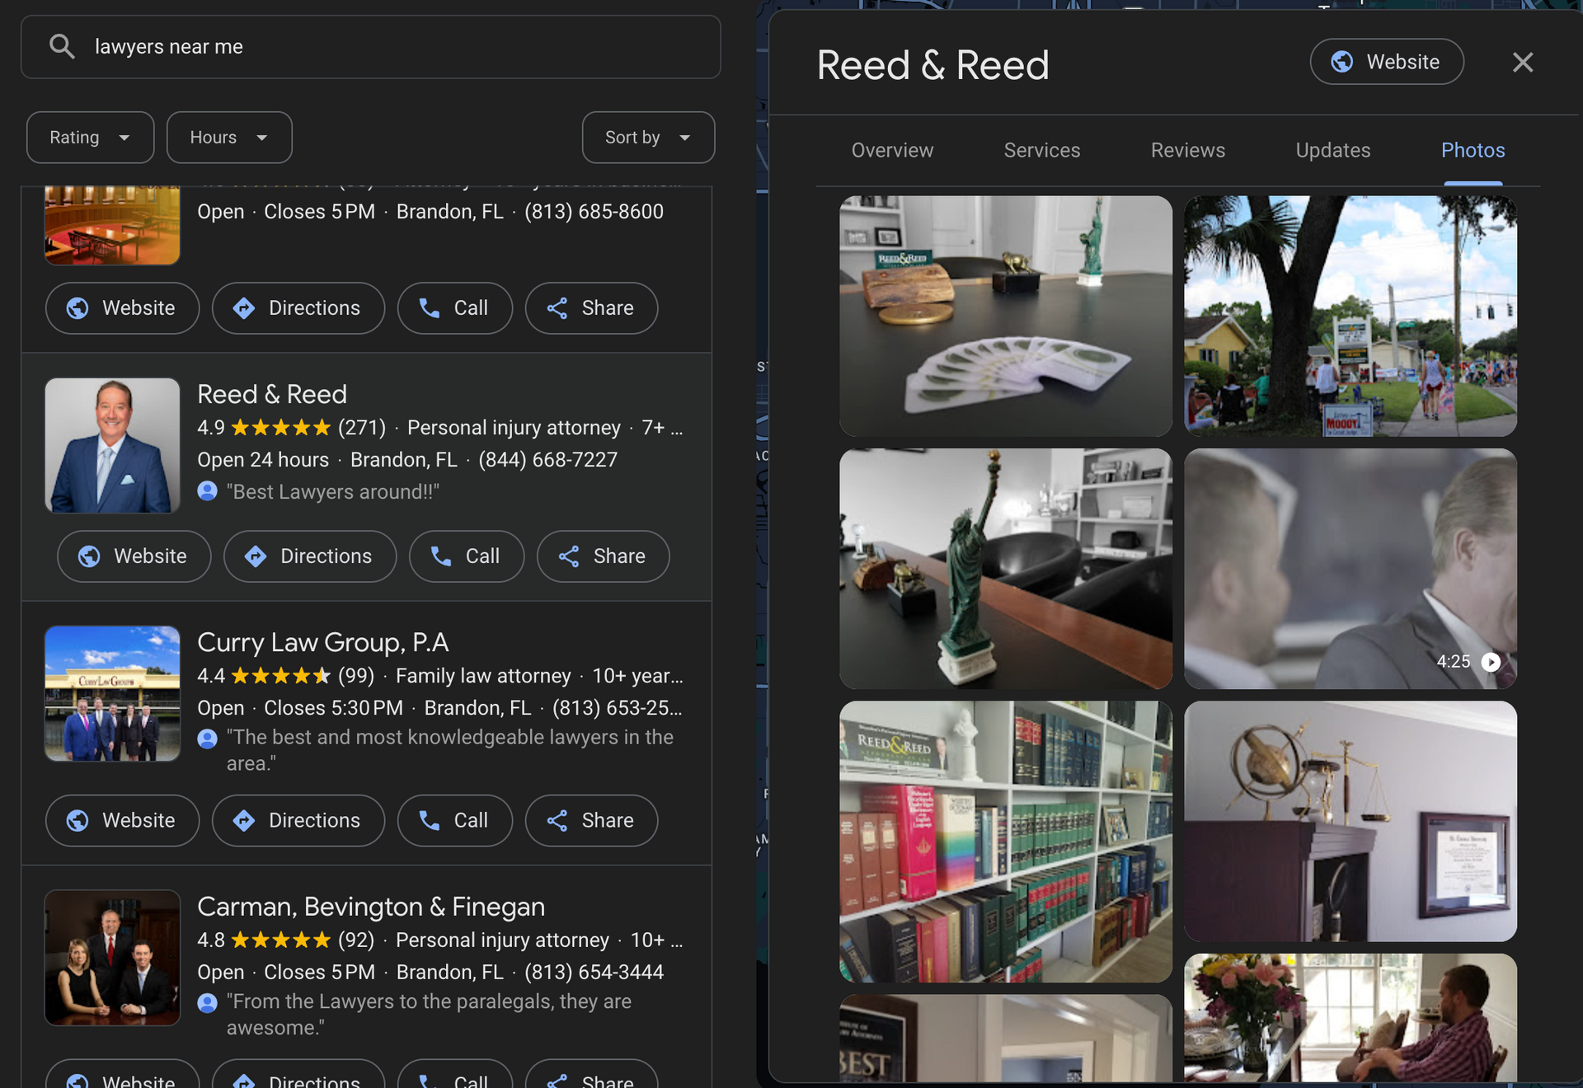The image size is (1583, 1088).
Task: Click the 'Best Lawyers around!!' review snippet
Action: tap(333, 492)
